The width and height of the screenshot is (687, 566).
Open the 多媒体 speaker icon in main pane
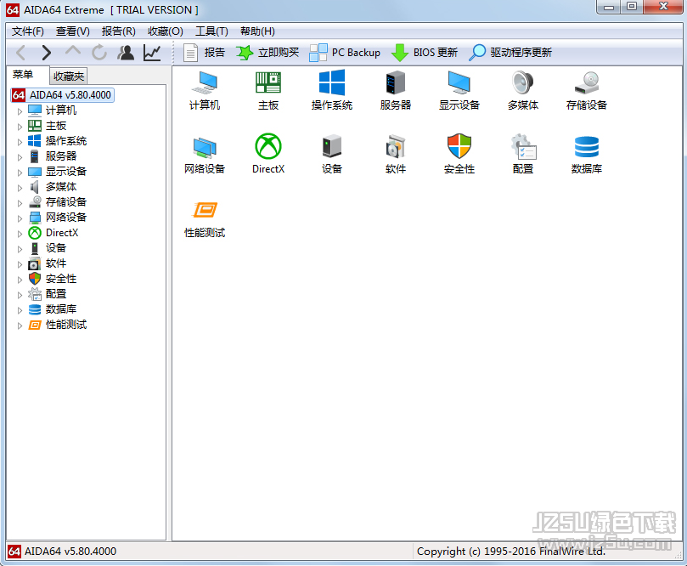point(523,91)
